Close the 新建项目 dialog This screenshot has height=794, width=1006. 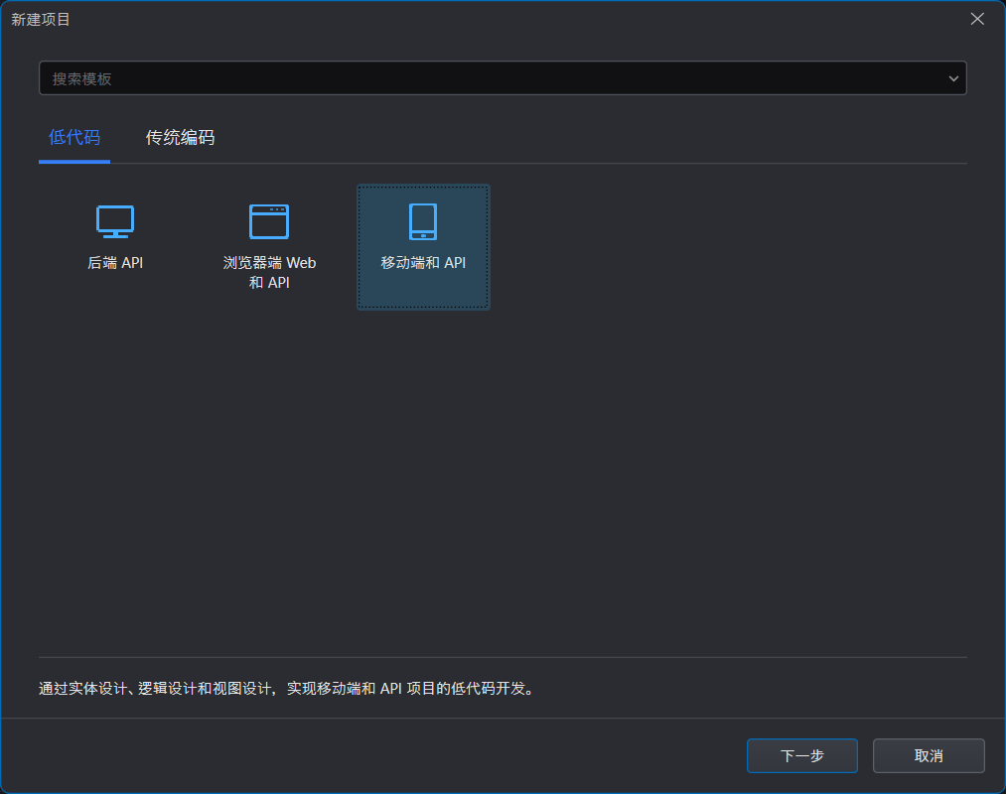click(978, 19)
